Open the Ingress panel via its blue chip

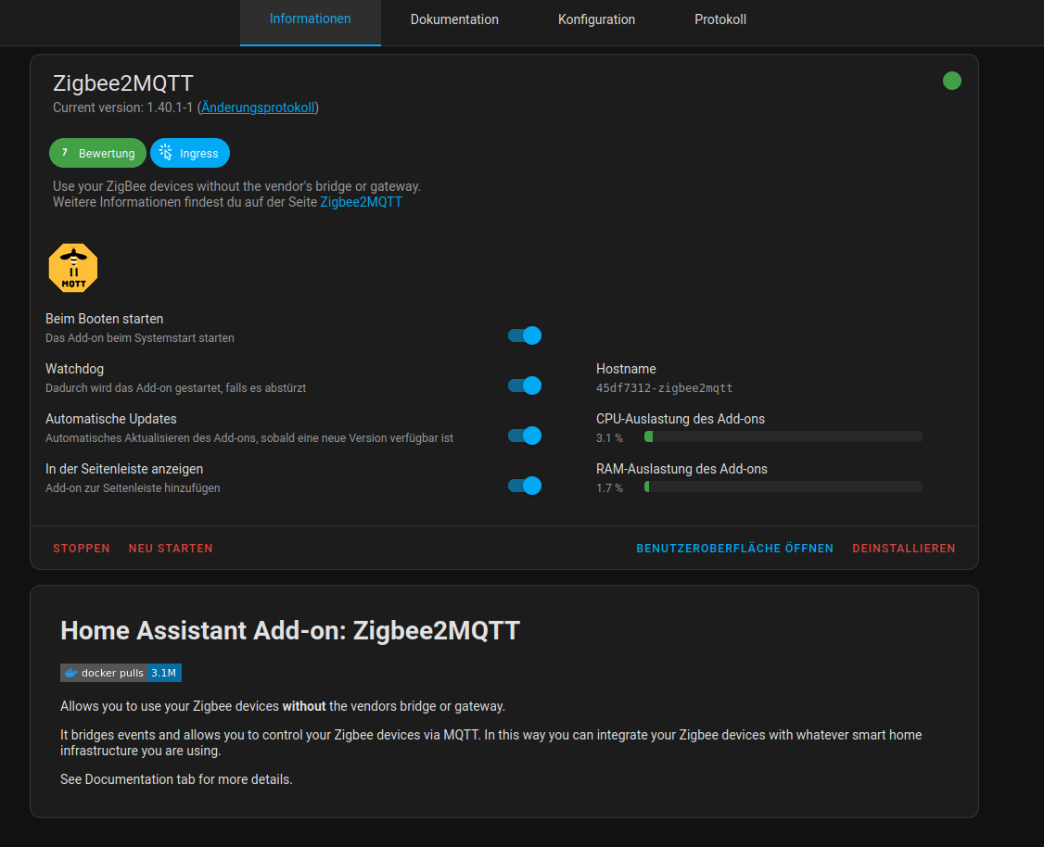click(x=190, y=152)
